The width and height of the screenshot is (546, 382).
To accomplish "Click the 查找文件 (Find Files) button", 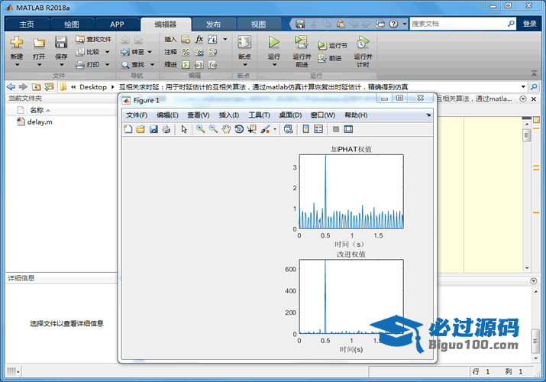I will [93, 39].
